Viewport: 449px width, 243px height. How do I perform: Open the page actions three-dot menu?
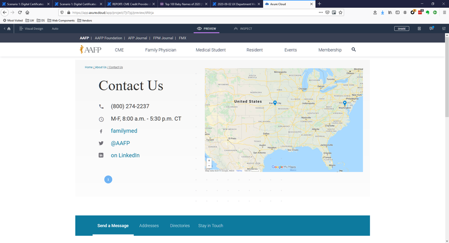click(320, 12)
